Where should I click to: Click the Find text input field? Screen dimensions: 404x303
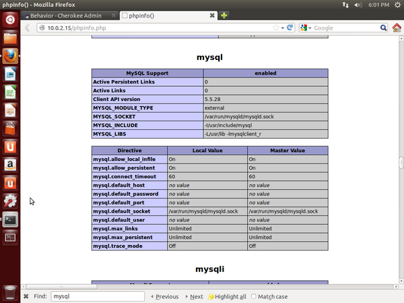[98, 296]
